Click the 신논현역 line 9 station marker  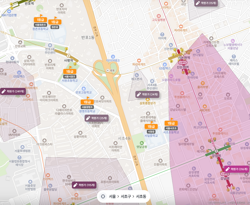pyautogui.click(x=184, y=53)
